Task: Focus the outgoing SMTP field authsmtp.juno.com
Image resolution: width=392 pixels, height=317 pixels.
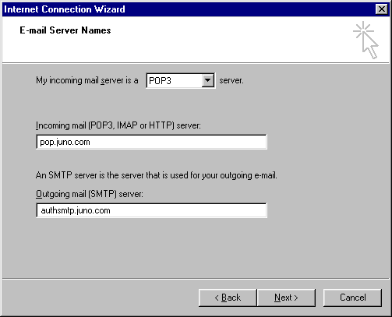Action: (151, 210)
